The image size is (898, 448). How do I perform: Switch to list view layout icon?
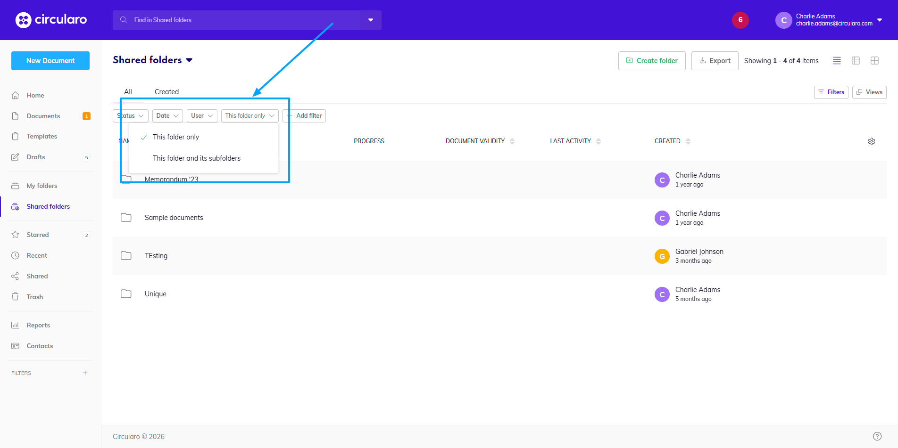(837, 61)
